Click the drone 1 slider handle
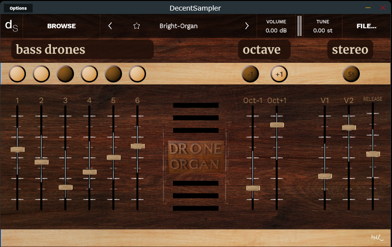Screen dimensions: 392x247 pyautogui.click(x=17, y=150)
